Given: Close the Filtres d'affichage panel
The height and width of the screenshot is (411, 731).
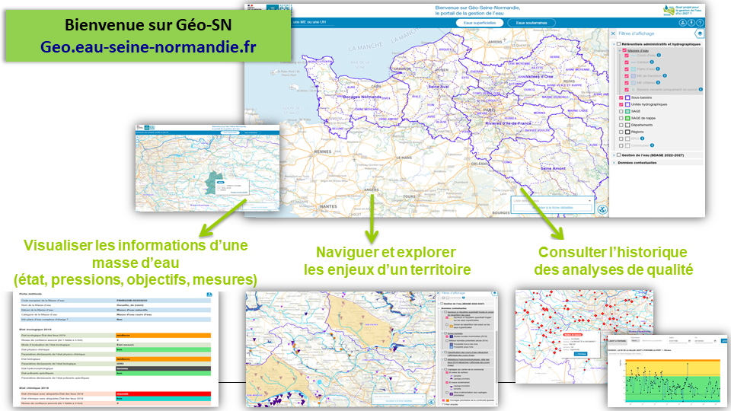Looking at the screenshot, I should pyautogui.click(x=613, y=33).
